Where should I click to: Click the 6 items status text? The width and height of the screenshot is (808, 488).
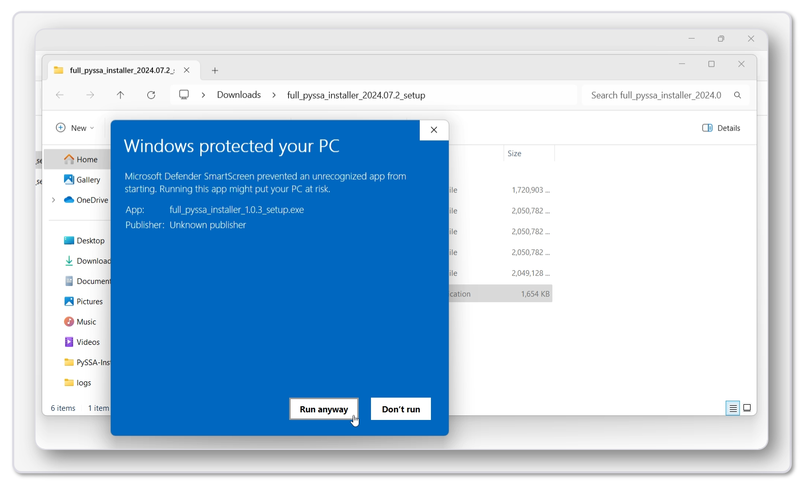[63, 408]
